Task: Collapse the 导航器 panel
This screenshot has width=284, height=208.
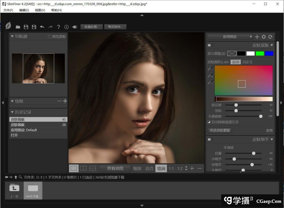Action: pos(12,37)
